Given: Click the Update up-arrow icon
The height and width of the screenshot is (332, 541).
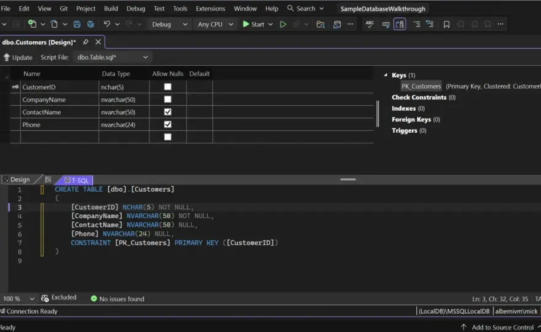Looking at the screenshot, I should click(x=7, y=57).
